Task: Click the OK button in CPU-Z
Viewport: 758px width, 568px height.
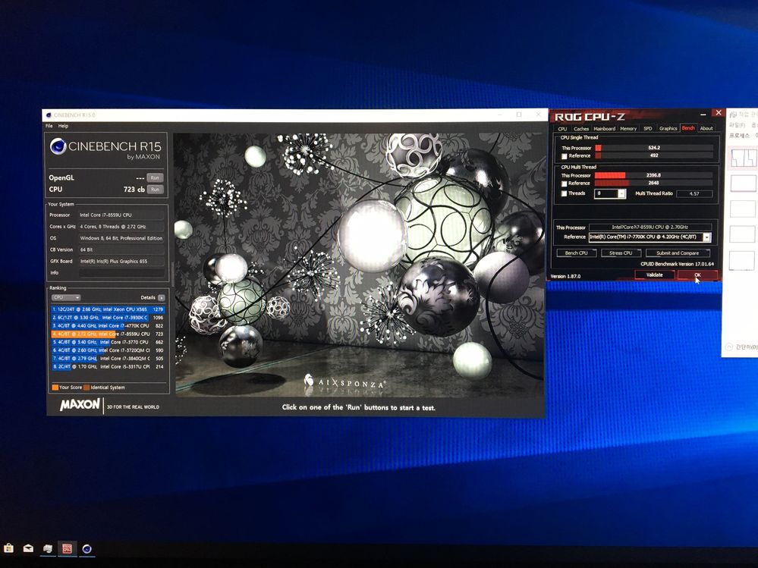Action: coord(697,275)
